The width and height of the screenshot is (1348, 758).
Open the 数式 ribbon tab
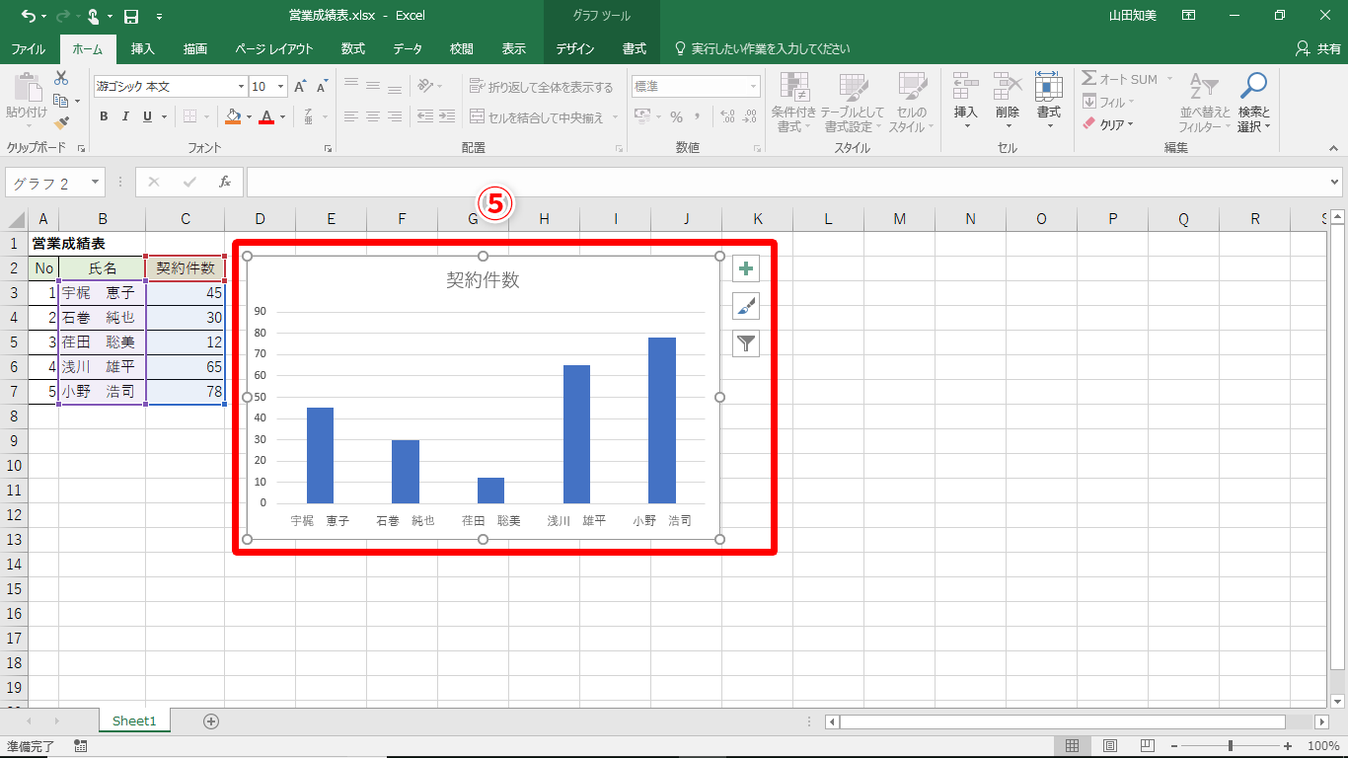click(353, 48)
